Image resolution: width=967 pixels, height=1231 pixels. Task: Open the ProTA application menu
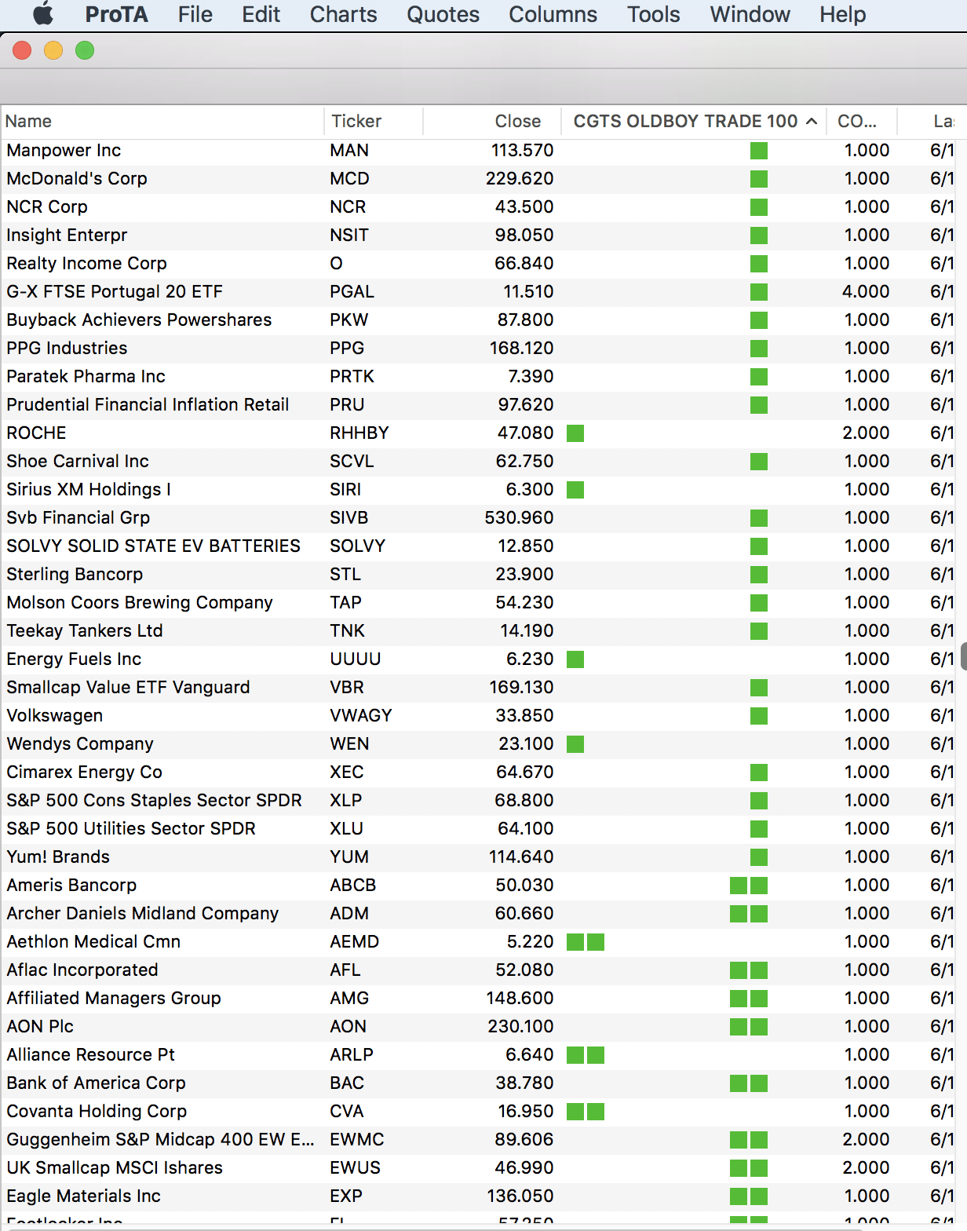tap(116, 14)
